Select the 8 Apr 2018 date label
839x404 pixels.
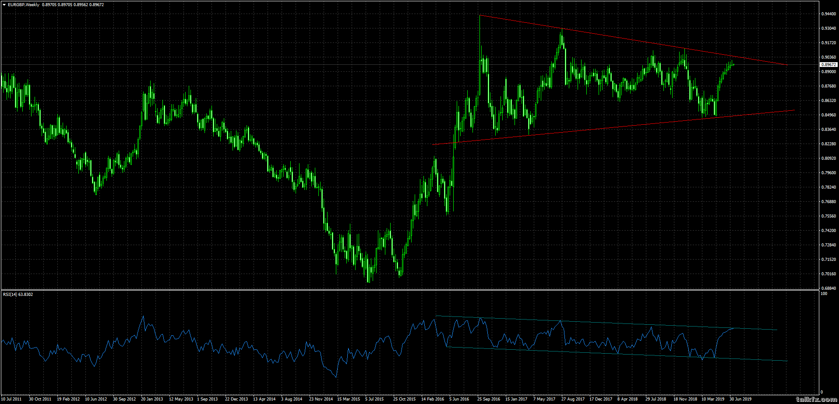click(x=627, y=399)
